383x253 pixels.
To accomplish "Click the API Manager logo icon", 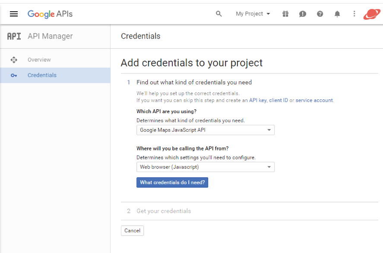I will (14, 36).
